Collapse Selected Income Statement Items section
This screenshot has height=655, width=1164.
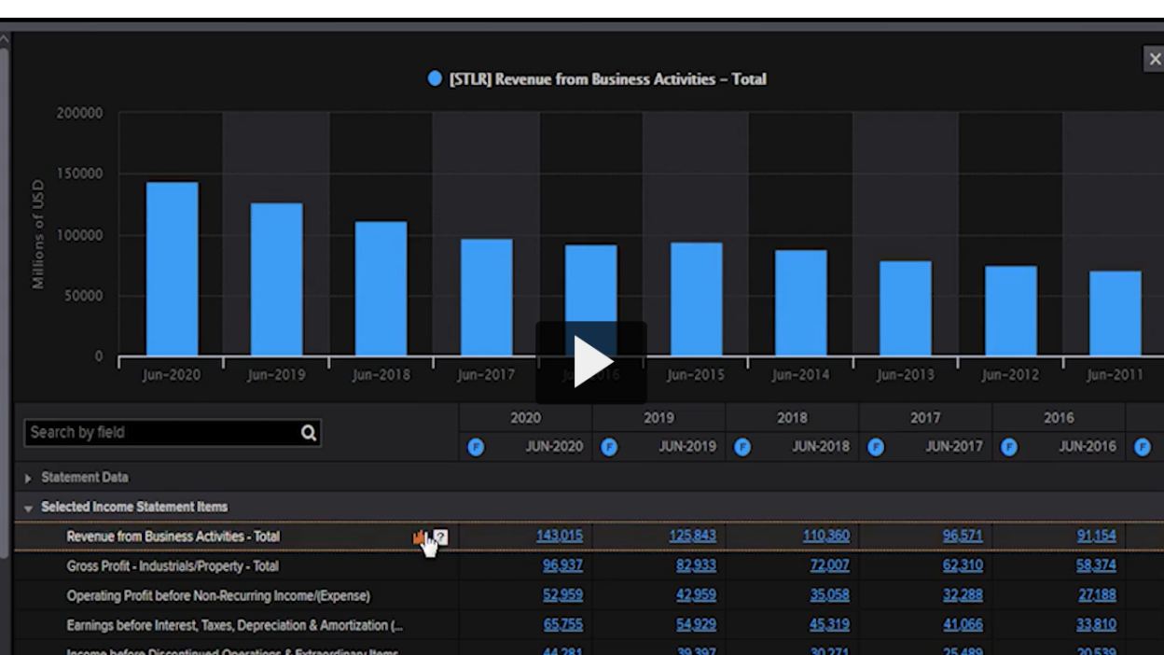pyautogui.click(x=30, y=507)
